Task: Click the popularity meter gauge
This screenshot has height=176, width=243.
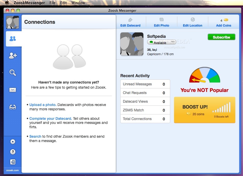Action: click(x=205, y=75)
